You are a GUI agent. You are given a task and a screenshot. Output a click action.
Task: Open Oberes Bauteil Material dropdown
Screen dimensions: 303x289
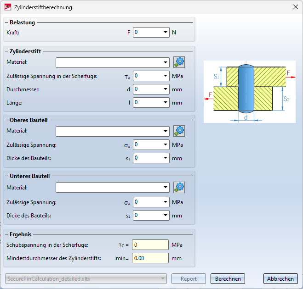click(166, 131)
